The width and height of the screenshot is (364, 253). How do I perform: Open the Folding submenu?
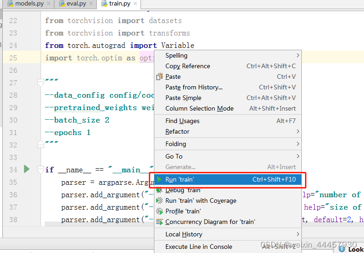[x=228, y=144]
